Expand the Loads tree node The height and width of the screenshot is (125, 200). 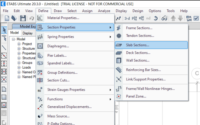click(x=19, y=68)
